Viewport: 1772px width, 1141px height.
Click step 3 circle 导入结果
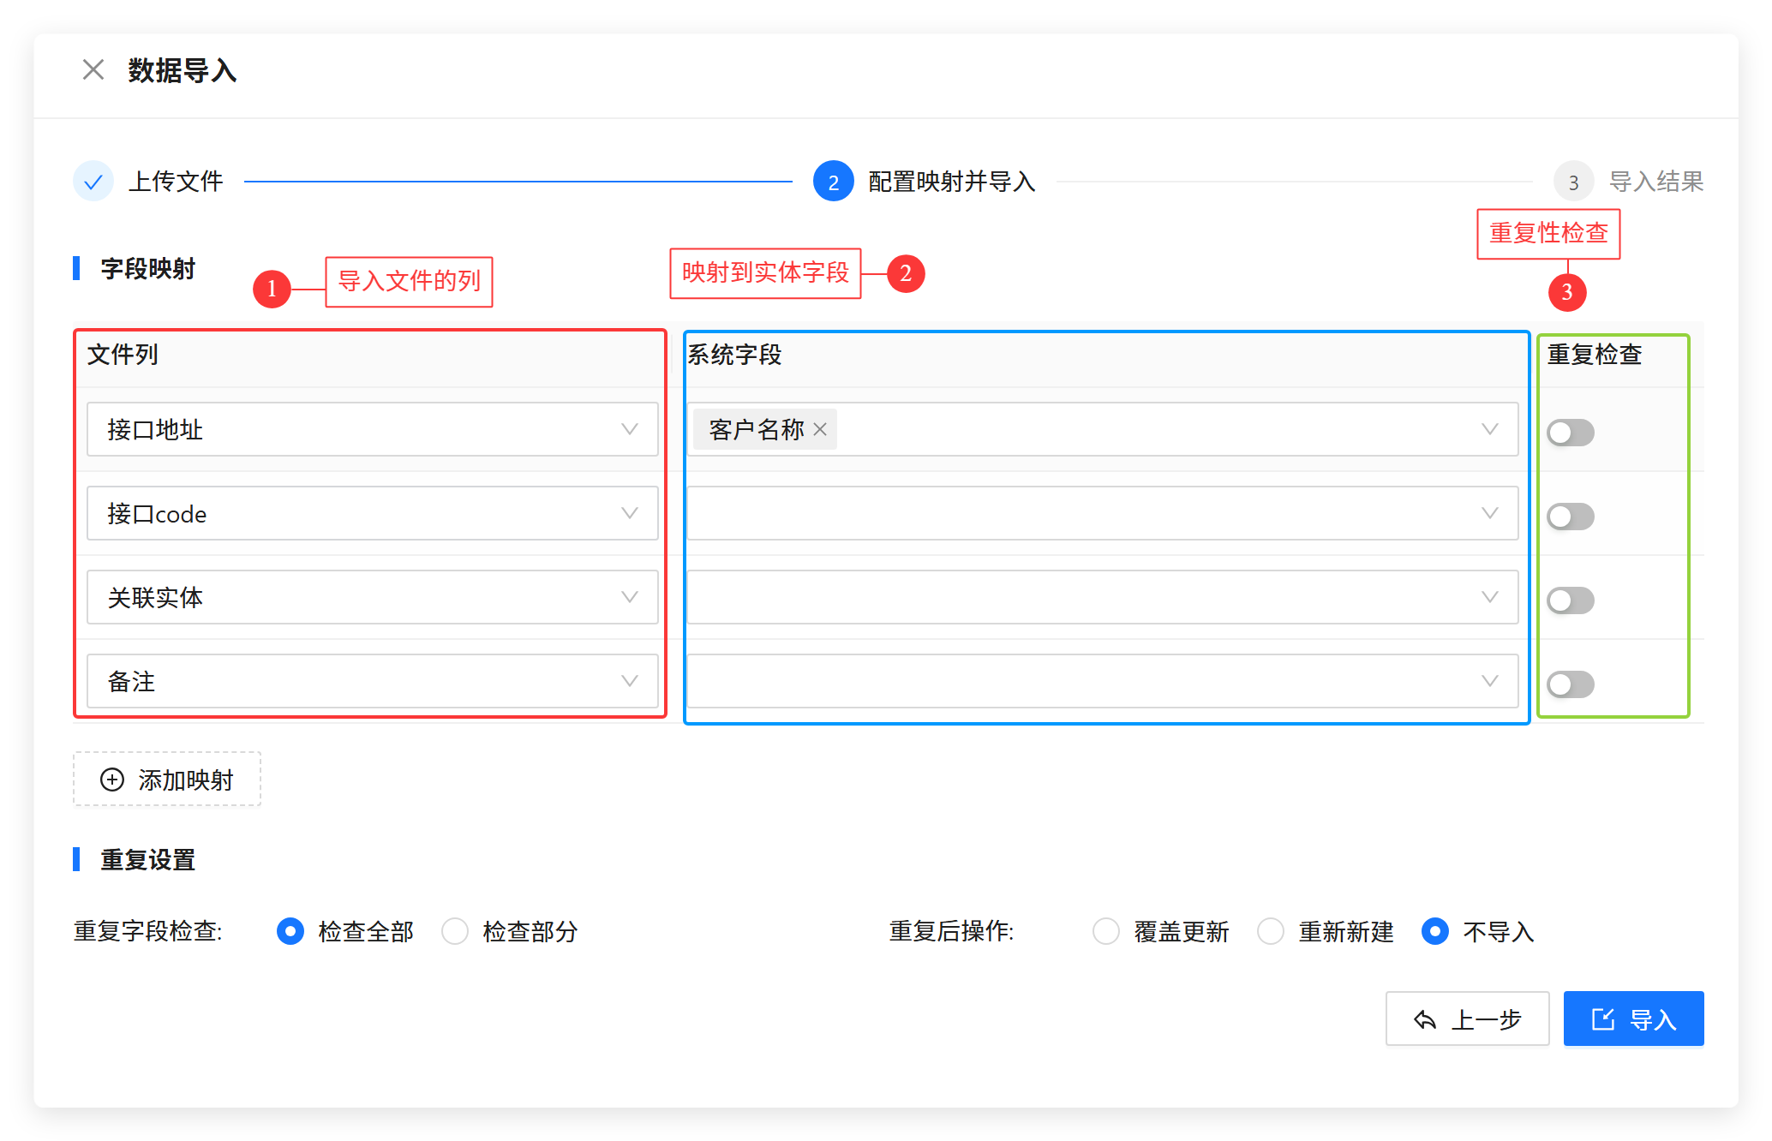1573,182
